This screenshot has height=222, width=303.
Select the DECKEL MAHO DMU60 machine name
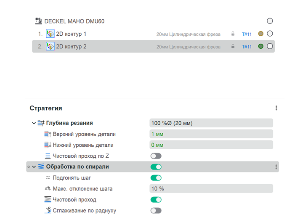74,21
